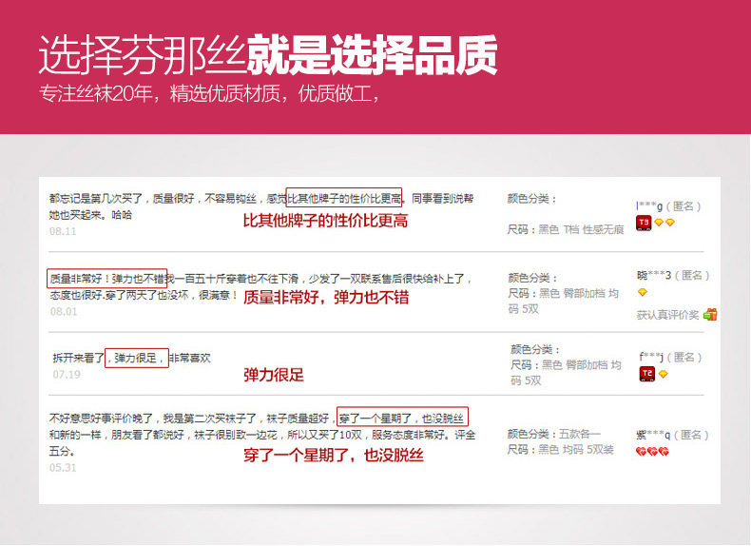Click review text starting 都忘记是第几次买了
Screen dimensions: 751x546
(x=261, y=198)
